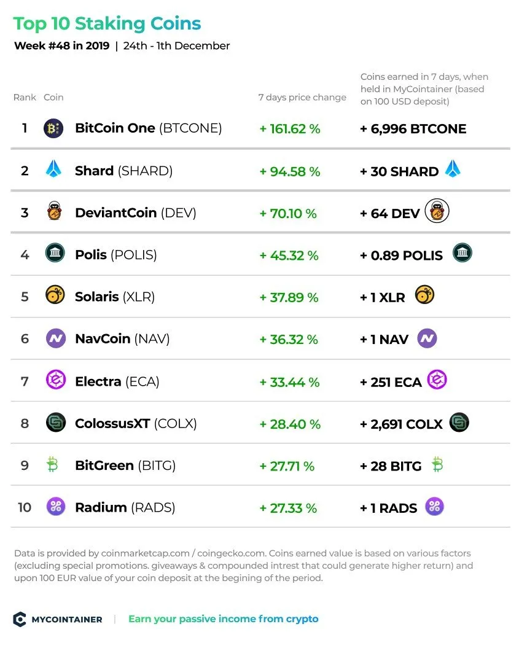This screenshot has height=648, width=527.
Task: Click the Shard icon beside 30 SHARD
Action: point(453,169)
